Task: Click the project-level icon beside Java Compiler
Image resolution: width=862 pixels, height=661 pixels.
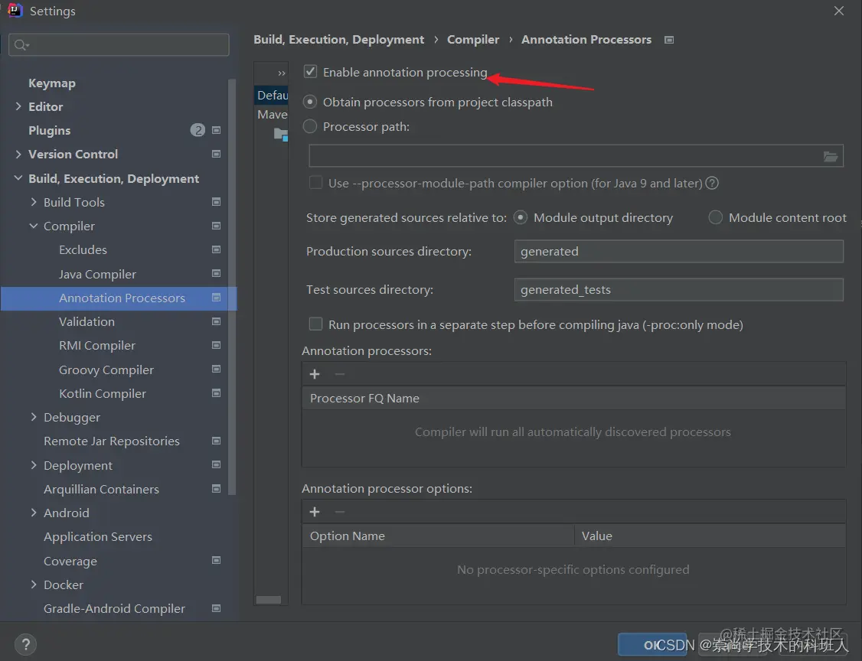Action: tap(216, 273)
